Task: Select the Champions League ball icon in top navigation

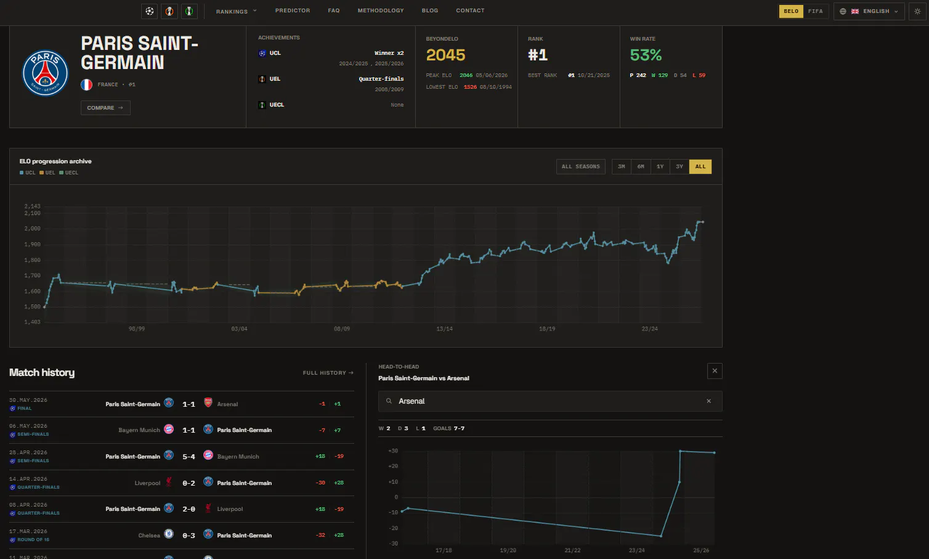Action: click(150, 11)
